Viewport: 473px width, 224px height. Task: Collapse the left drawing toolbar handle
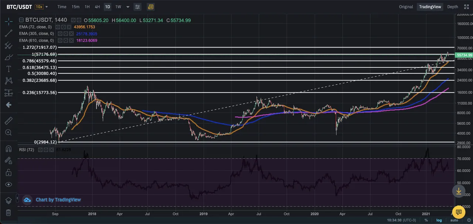[x=17, y=199]
